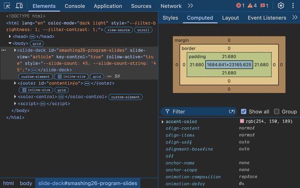Show more sidebar tabs chevron
Viewport: 300px width, 188px height.
295,18
